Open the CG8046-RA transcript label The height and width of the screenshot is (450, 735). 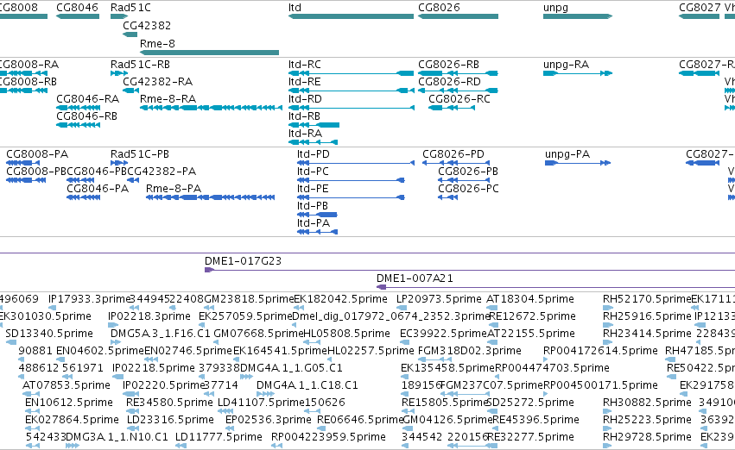tap(87, 99)
